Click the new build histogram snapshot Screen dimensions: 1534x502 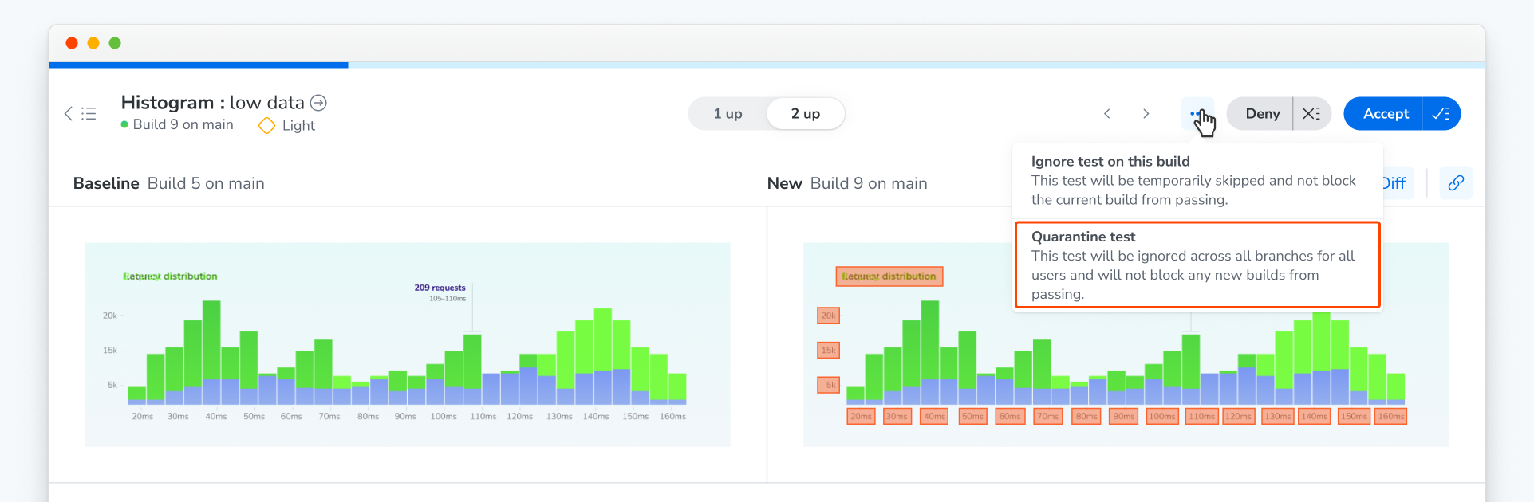pos(1126,344)
